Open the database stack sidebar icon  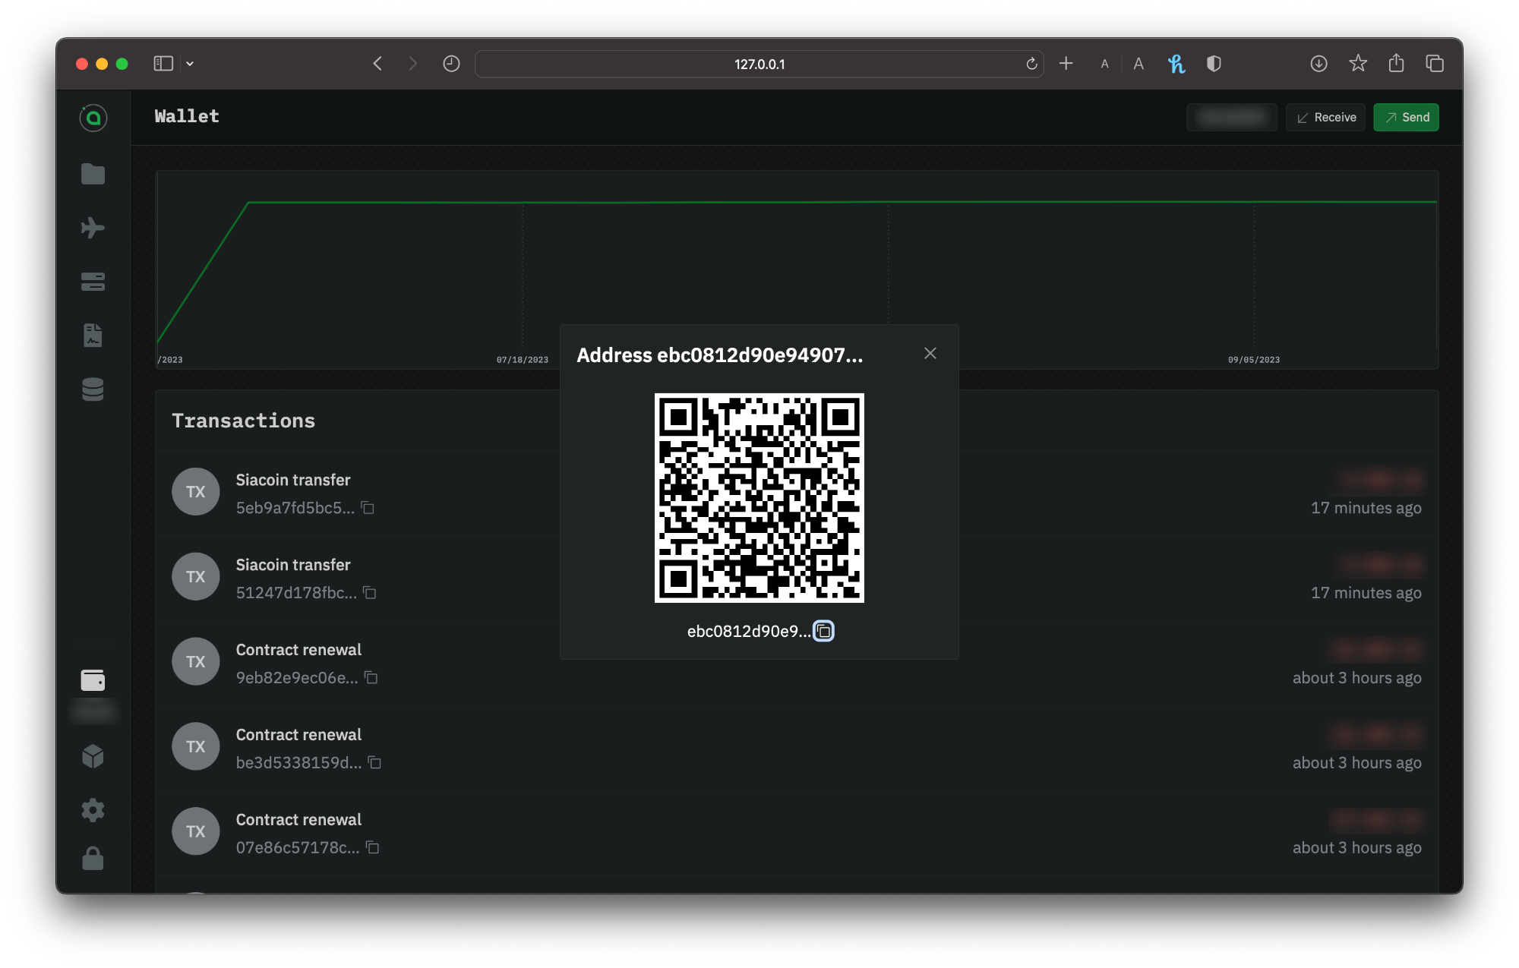[93, 389]
